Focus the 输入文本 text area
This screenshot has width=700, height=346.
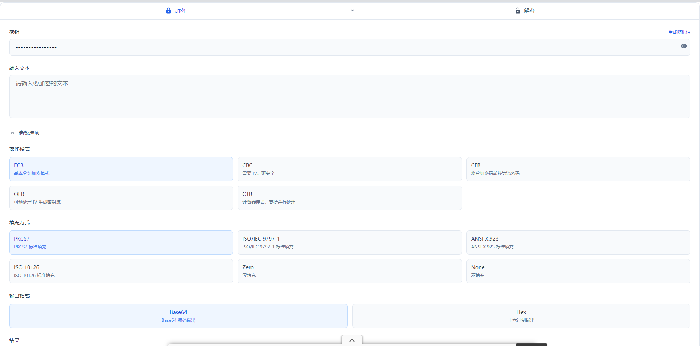click(x=349, y=96)
